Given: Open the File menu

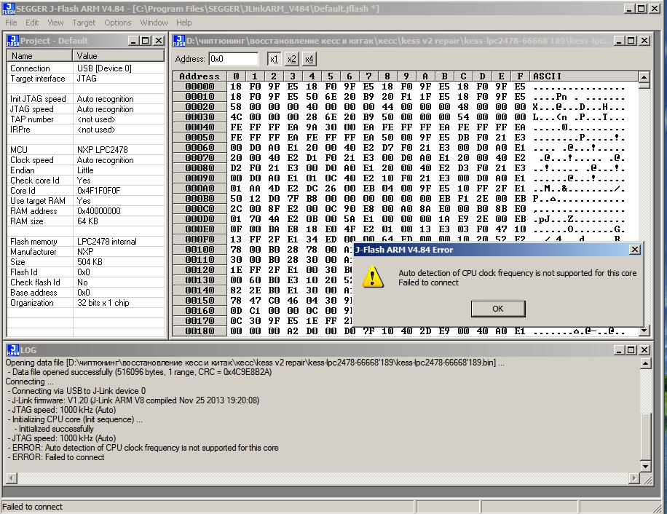Looking at the screenshot, I should point(11,23).
